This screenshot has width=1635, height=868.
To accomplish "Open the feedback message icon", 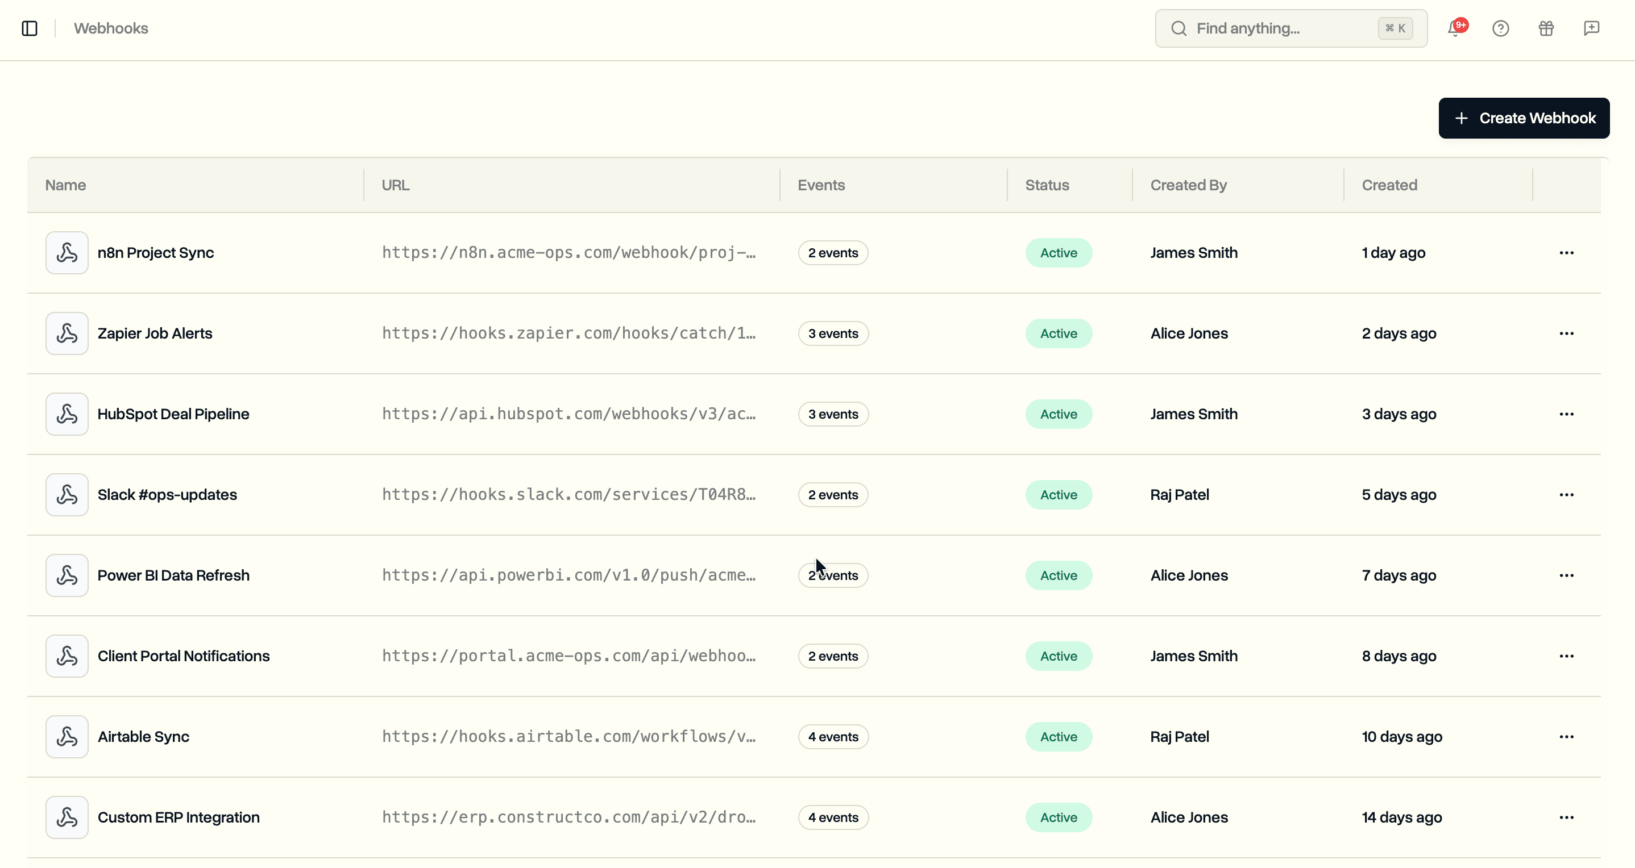I will click(1592, 28).
